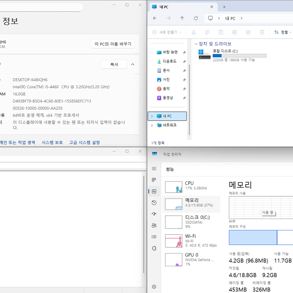Click memory composition bar in Task Manager
Screen dimensions: 293x293
(261, 237)
